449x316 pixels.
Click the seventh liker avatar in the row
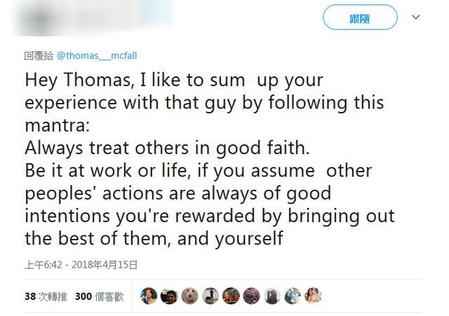272,296
